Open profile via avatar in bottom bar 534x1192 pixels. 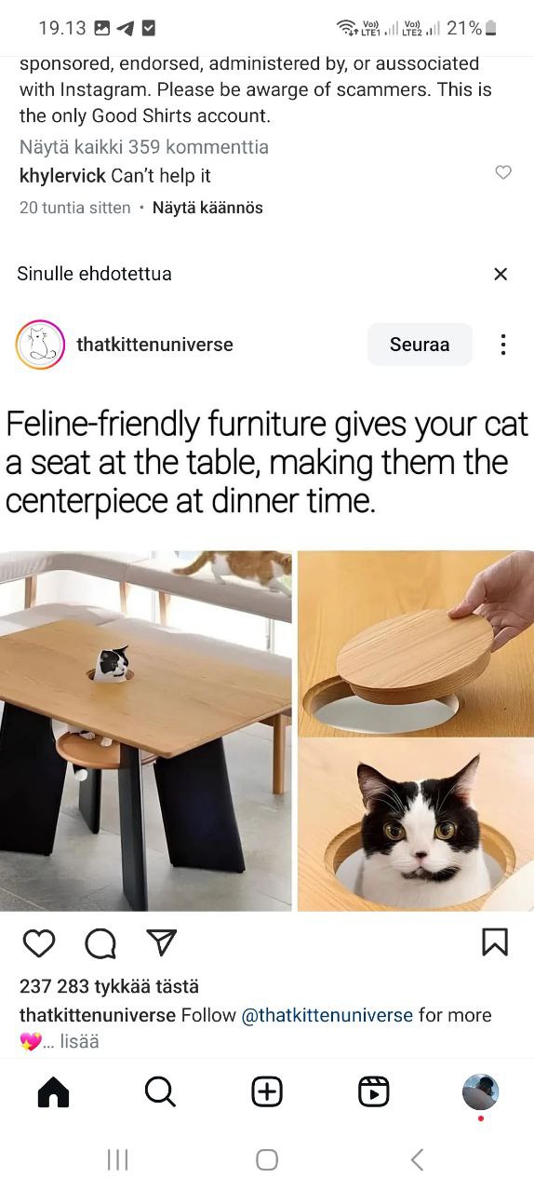[480, 1091]
